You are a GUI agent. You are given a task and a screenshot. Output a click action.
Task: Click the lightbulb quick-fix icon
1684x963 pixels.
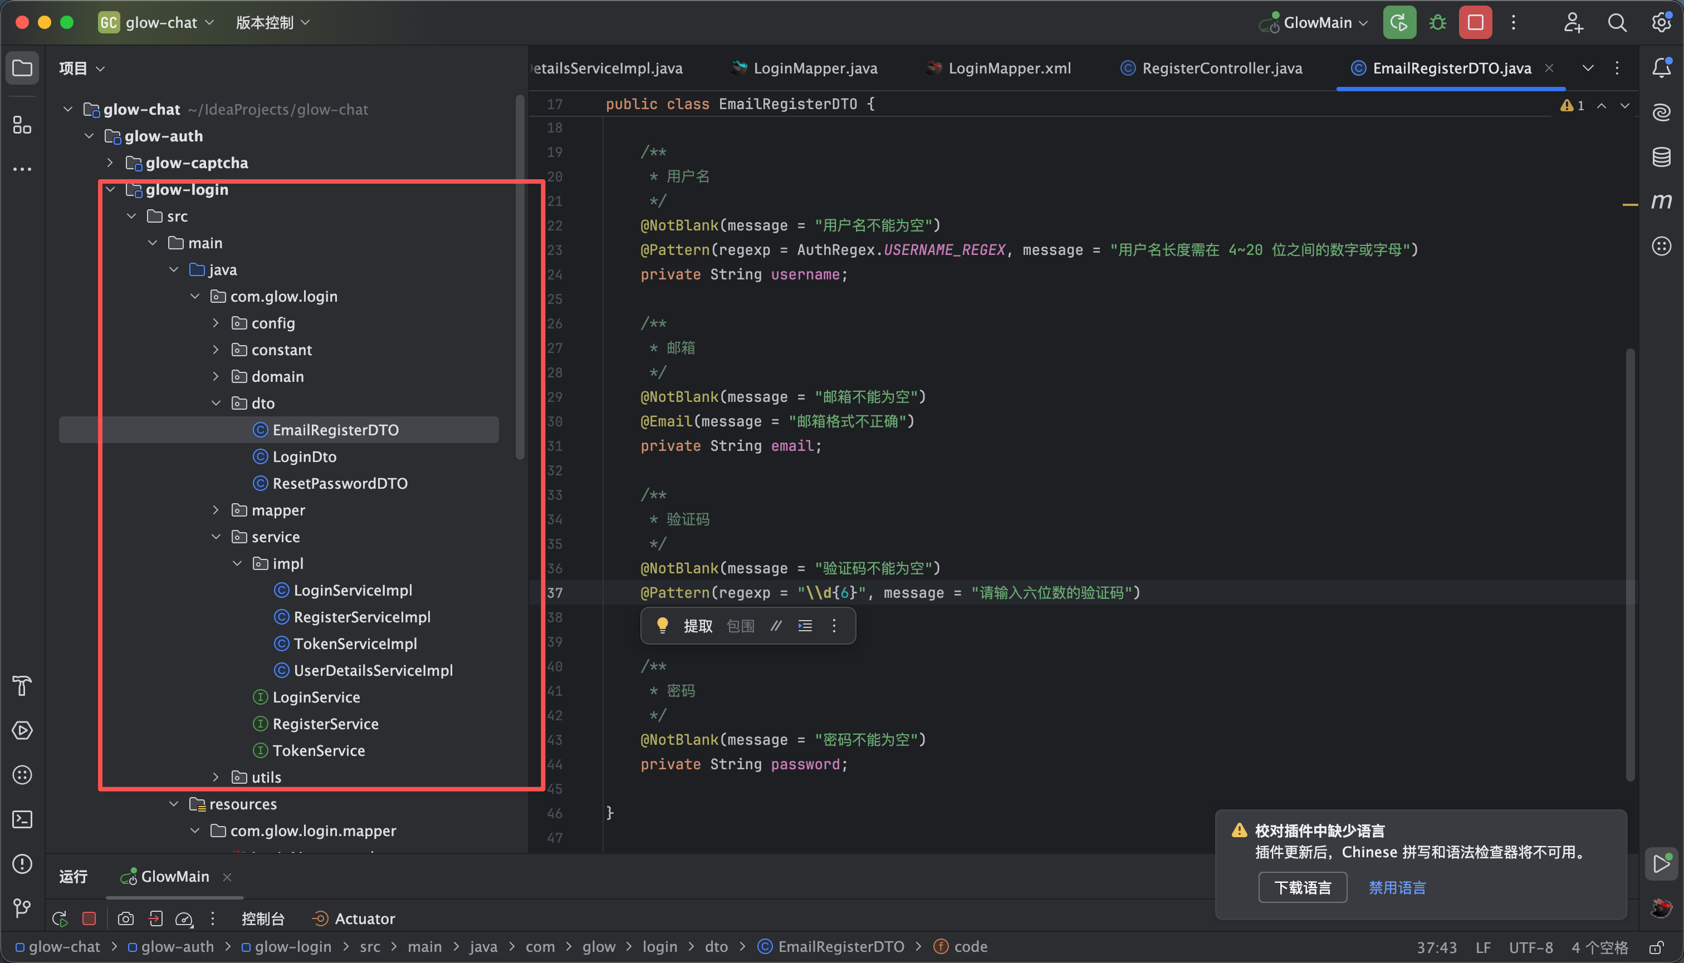662,625
